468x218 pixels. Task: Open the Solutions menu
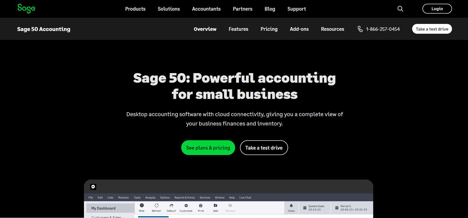(169, 9)
